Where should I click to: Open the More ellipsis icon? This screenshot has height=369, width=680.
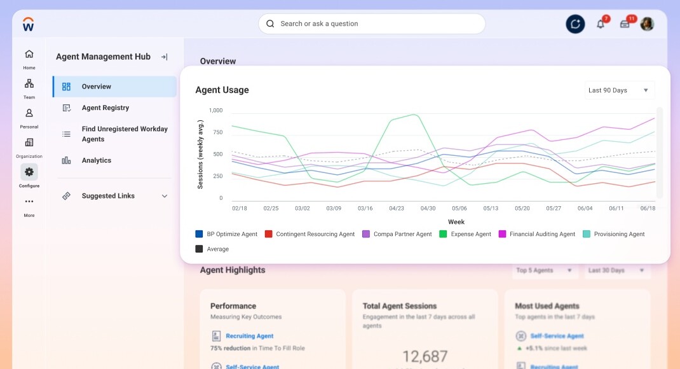point(29,202)
